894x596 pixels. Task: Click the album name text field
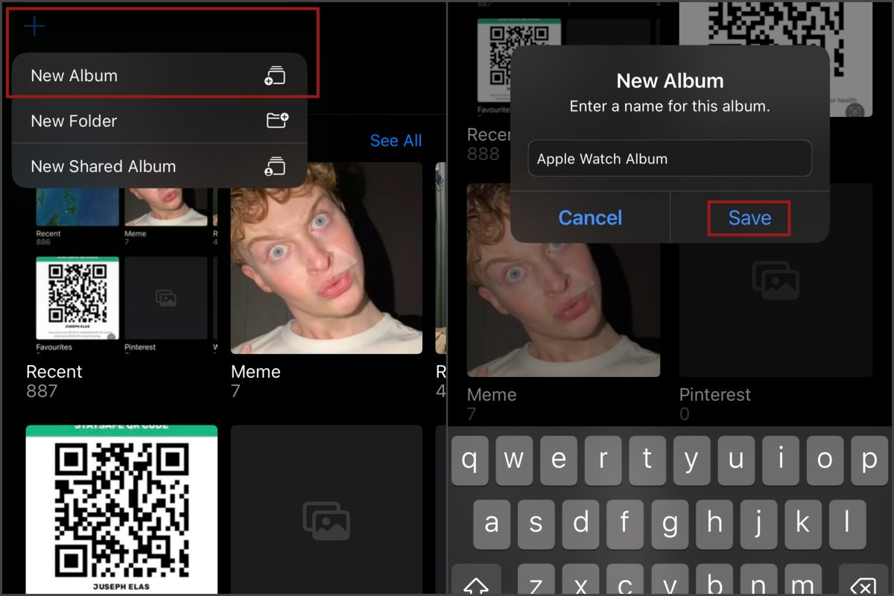coord(669,159)
